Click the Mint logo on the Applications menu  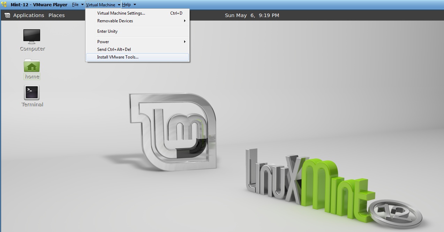(7, 15)
